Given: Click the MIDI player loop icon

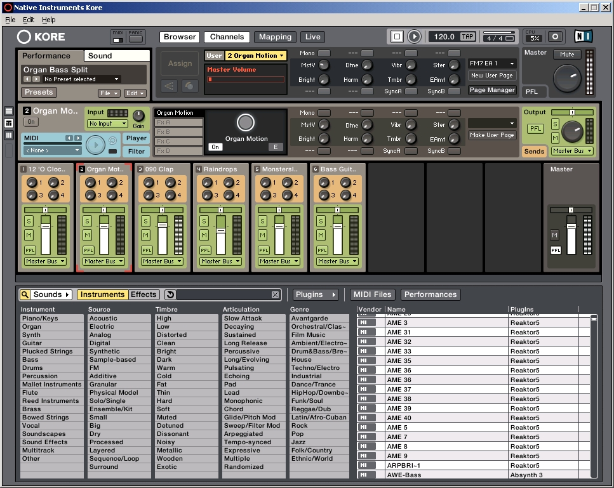Looking at the screenshot, I should coord(112,141).
